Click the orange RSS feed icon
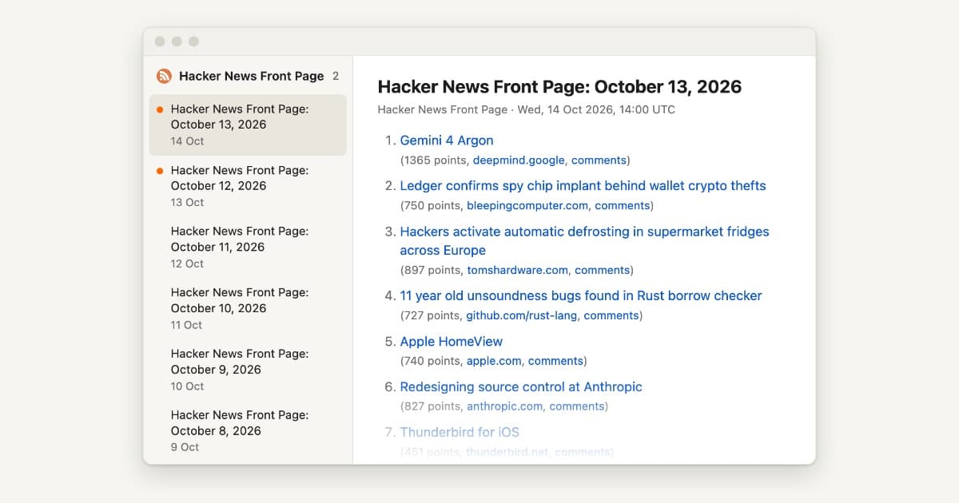 164,76
